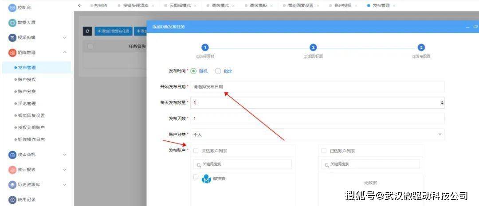This screenshot has width=479, height=206.
Task: Tick the 微推客 account checkbox
Action: (196, 176)
